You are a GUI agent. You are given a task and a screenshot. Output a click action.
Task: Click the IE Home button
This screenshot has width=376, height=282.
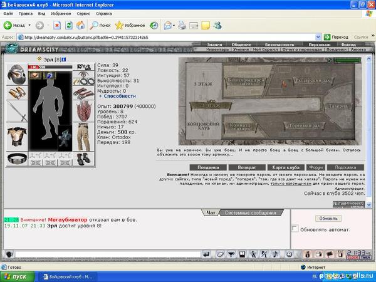(x=81, y=25)
